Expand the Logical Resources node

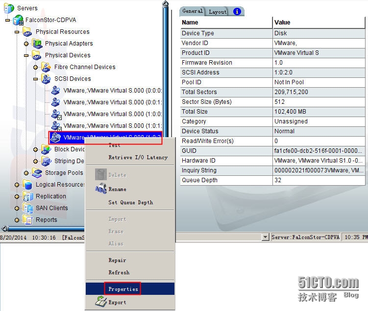coord(17,185)
